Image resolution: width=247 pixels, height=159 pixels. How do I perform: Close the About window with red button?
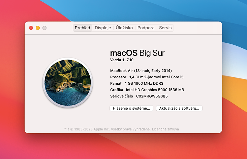31,28
